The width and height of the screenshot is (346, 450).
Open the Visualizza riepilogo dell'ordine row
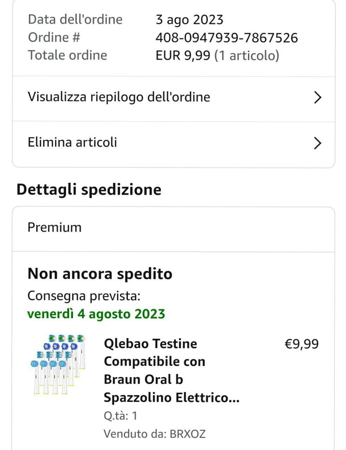click(119, 97)
